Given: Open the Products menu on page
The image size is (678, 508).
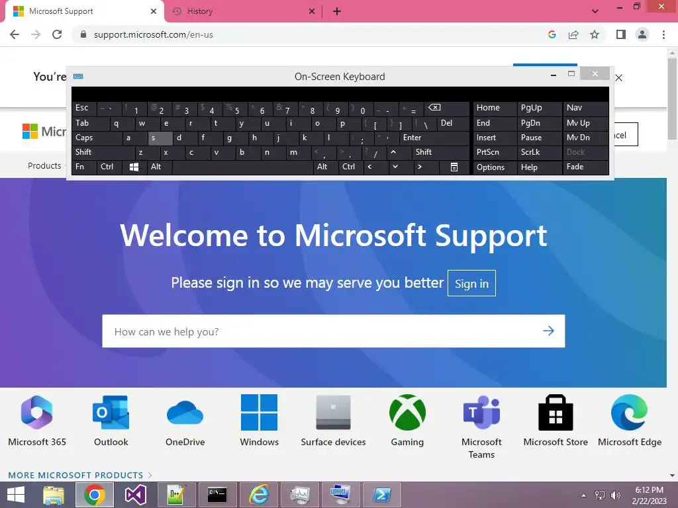Looking at the screenshot, I should [x=44, y=165].
